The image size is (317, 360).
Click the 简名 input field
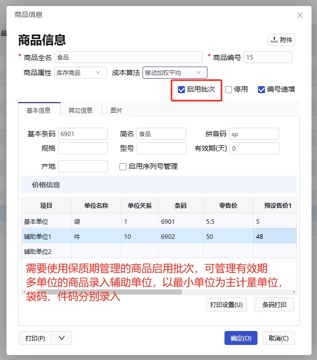pyautogui.click(x=161, y=134)
